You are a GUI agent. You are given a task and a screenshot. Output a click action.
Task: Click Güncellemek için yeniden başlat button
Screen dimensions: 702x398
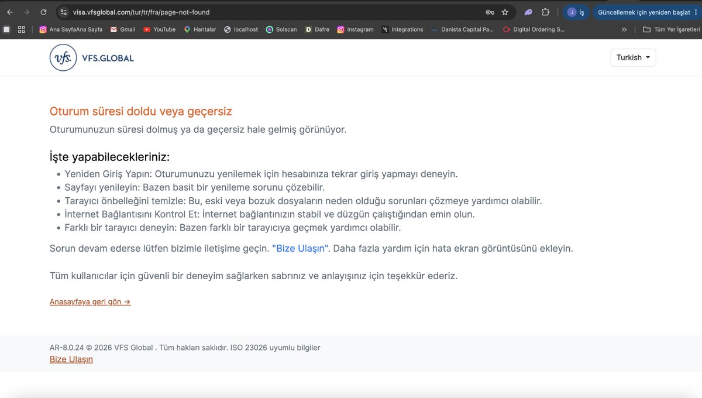[646, 12]
